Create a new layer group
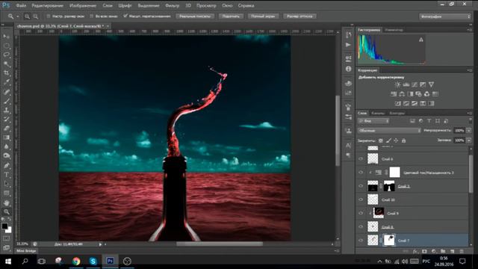 click(x=443, y=251)
